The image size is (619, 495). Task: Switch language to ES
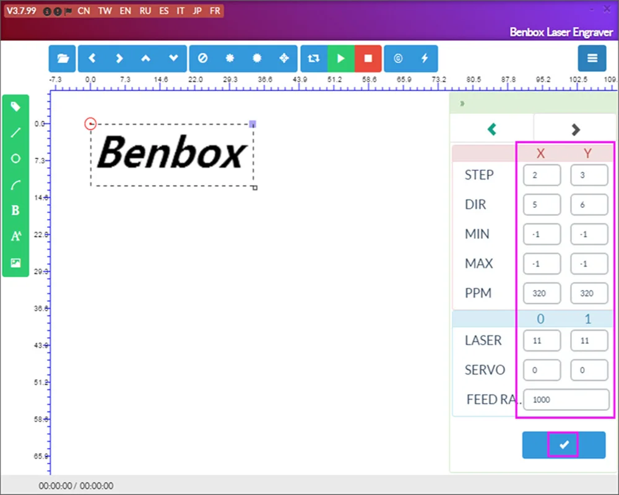[x=164, y=11]
